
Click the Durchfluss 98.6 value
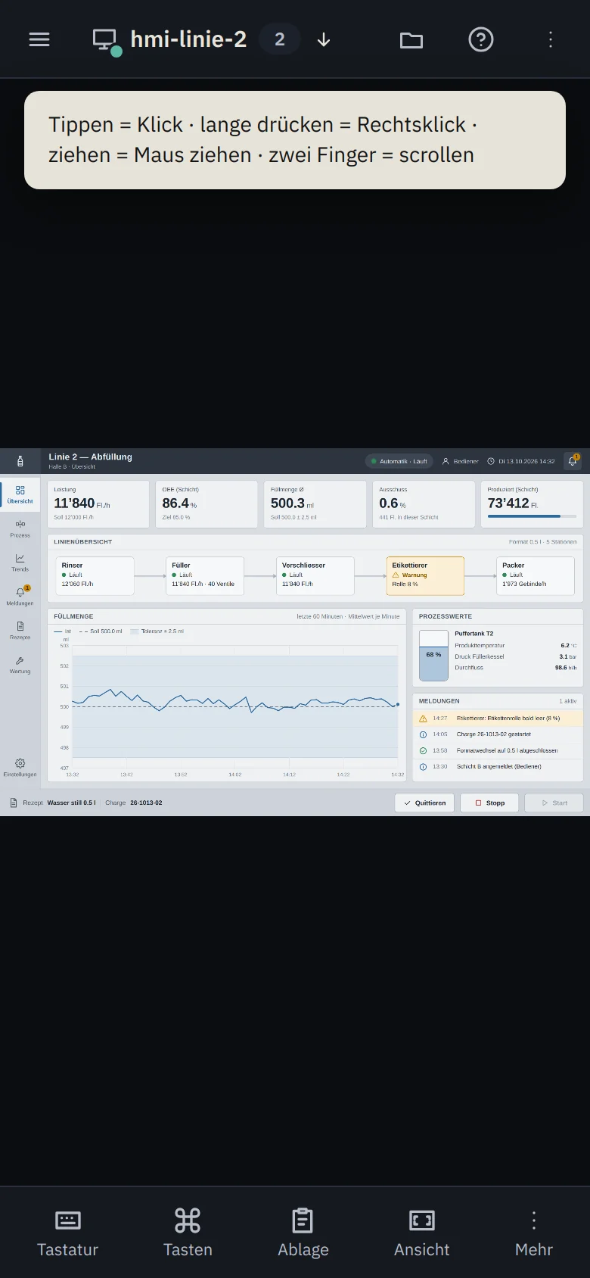pyautogui.click(x=565, y=668)
